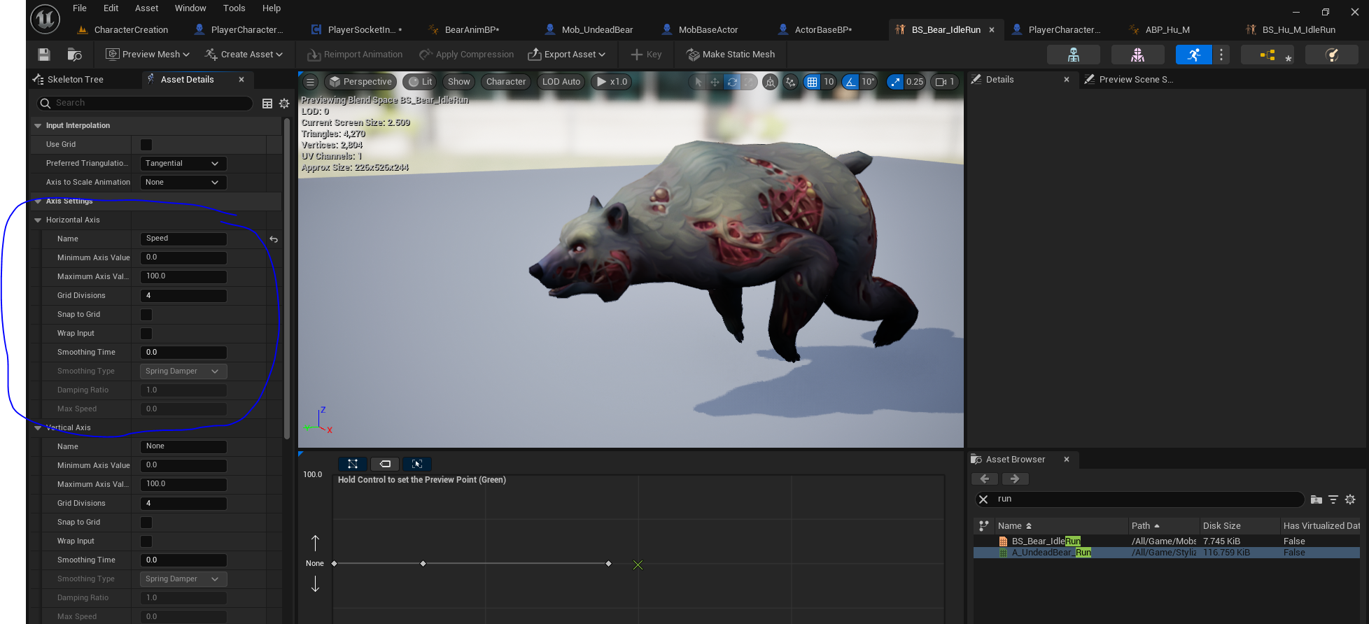Click Apply Compression button
This screenshot has width=1369, height=624.
pos(466,55)
